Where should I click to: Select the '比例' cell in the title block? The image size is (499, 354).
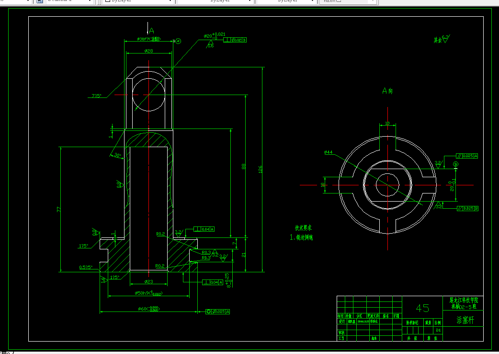click(438, 322)
